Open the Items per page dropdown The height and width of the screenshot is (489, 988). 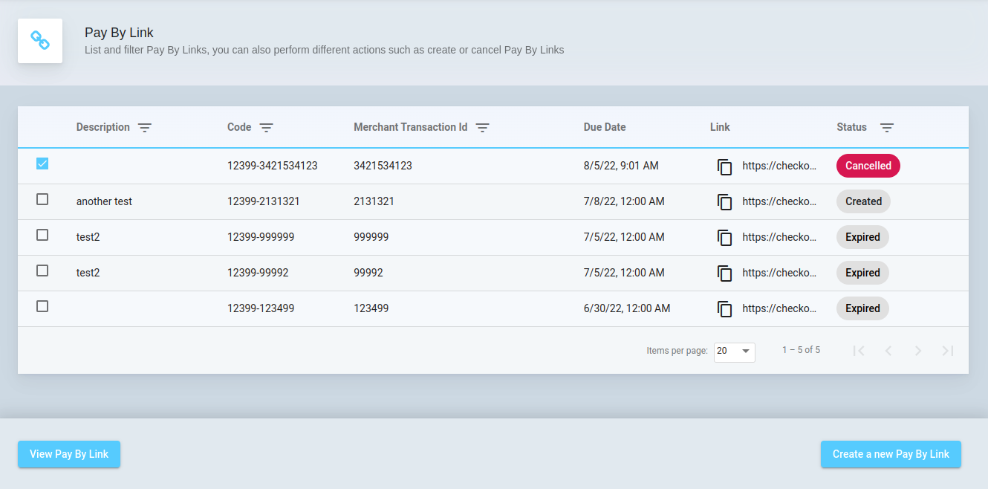(734, 351)
